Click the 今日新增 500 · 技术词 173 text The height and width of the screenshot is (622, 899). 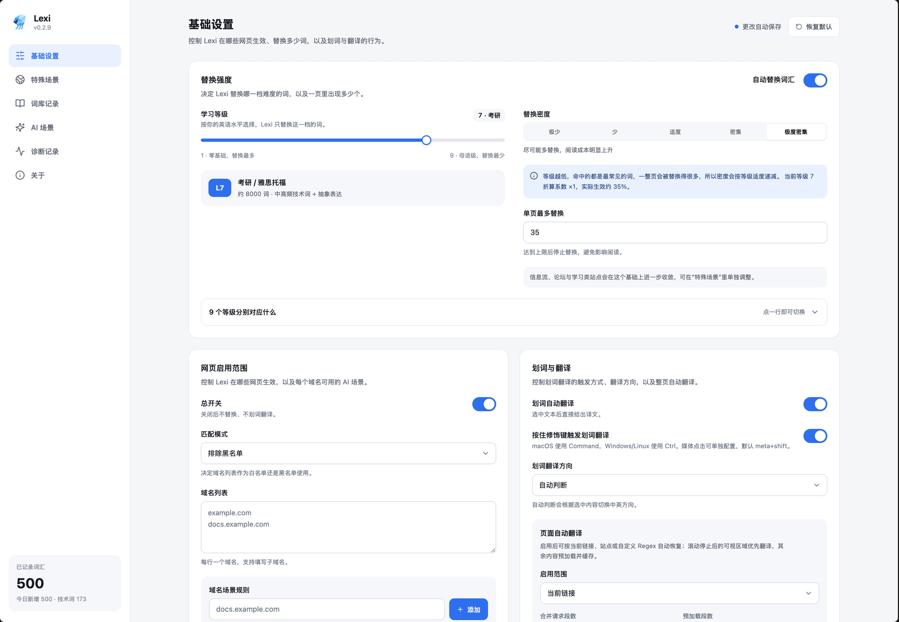51,599
